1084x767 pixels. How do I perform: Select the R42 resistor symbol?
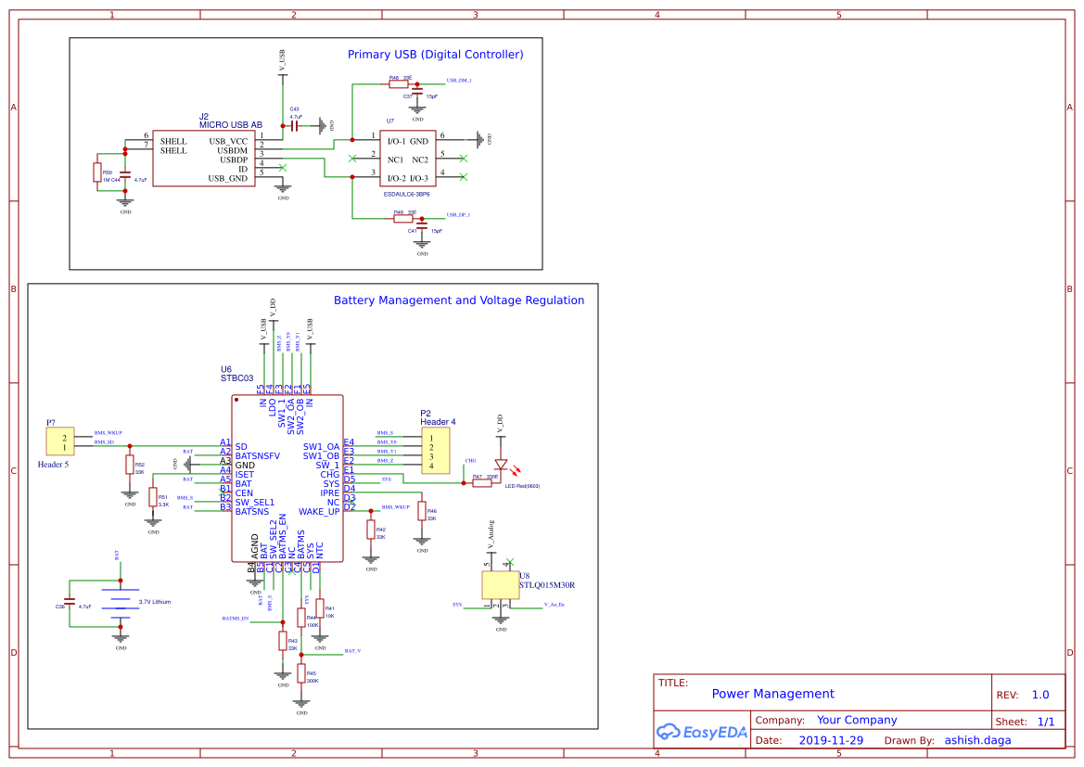[x=371, y=530]
